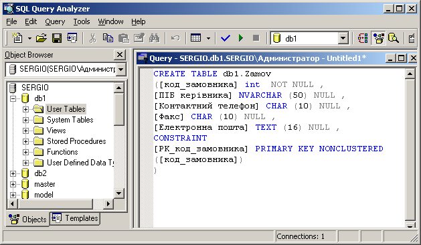Maximize the Query Untitled1 child window
The height and width of the screenshot is (245, 421).
(402, 58)
